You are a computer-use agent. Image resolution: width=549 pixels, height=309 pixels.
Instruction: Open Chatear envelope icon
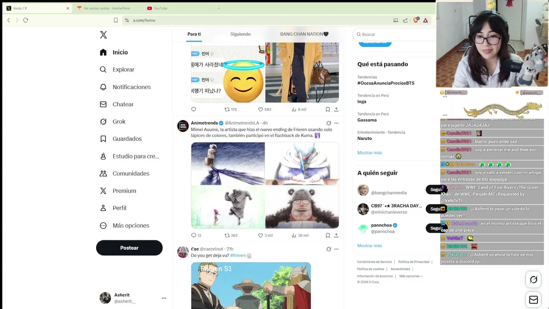(103, 104)
